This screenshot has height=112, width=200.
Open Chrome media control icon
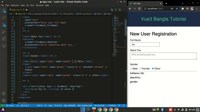click(187, 9)
